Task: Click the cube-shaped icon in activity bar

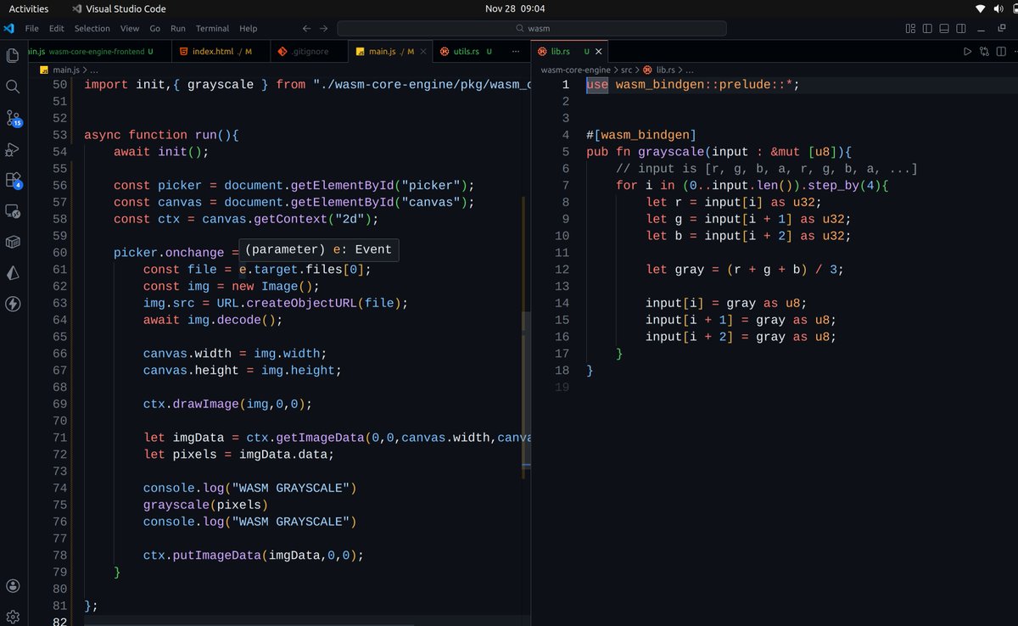Action: 13,242
